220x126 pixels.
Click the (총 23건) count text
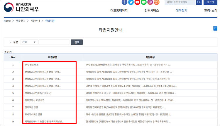(8, 52)
